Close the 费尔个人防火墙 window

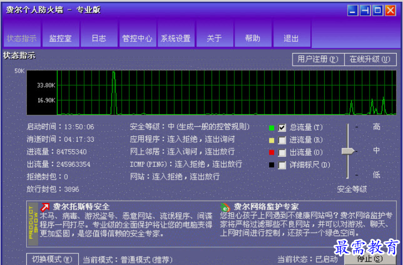(390, 11)
